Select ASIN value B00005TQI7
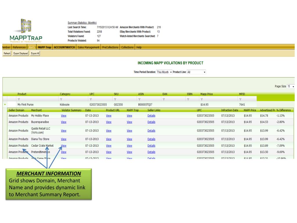The width and height of the screenshot is (297, 223). point(145,105)
